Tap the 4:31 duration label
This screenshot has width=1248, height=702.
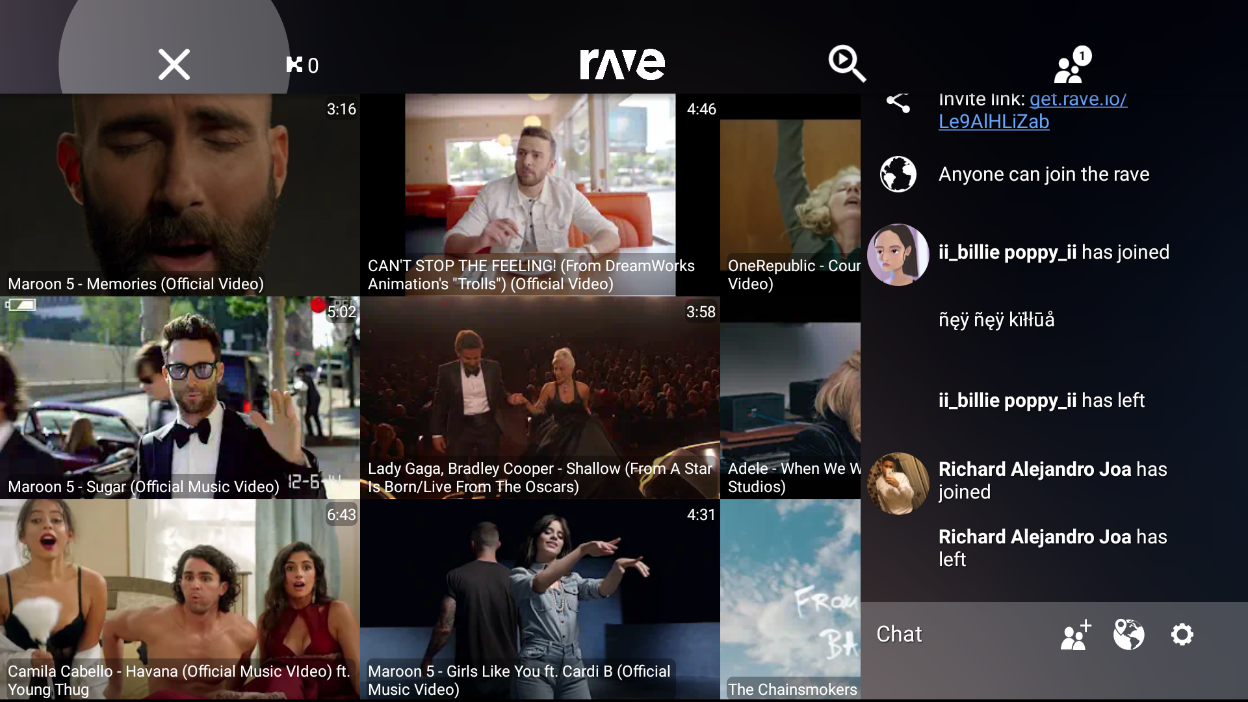(701, 515)
